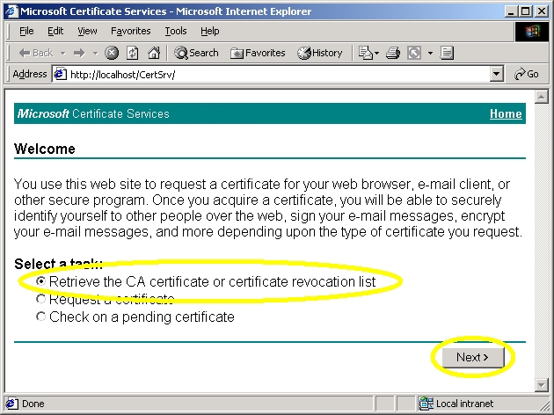
Task: Open the Edit menu
Action: tap(55, 31)
